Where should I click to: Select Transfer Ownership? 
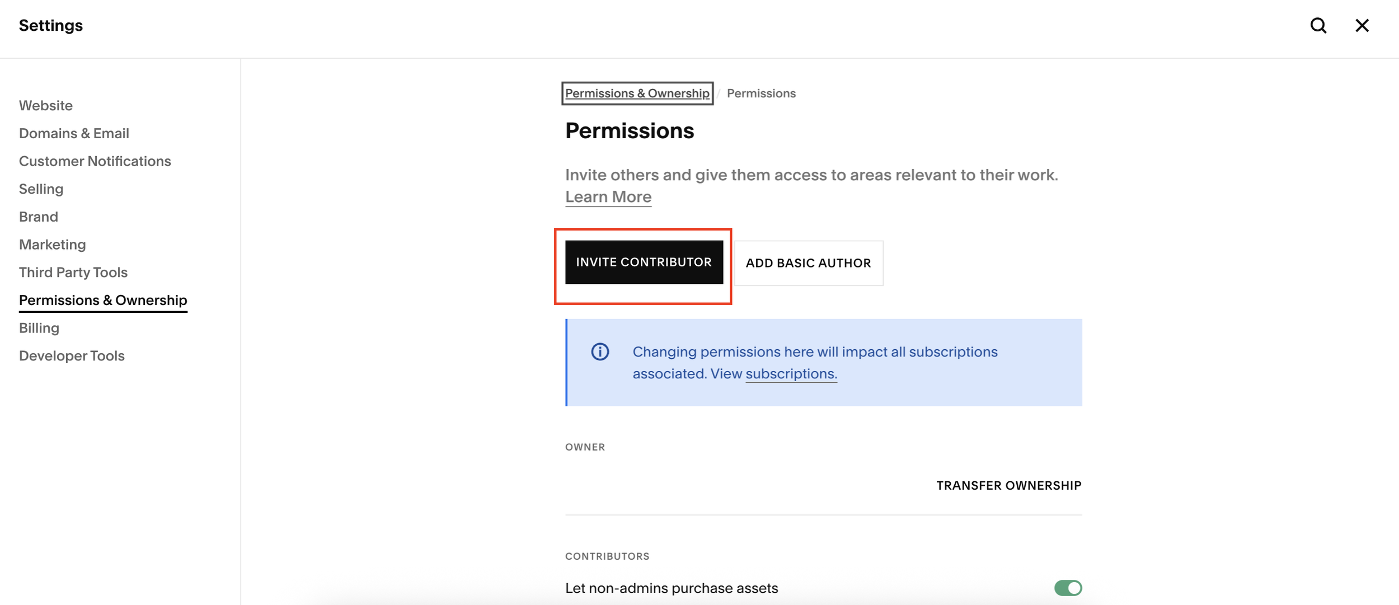click(x=1008, y=485)
